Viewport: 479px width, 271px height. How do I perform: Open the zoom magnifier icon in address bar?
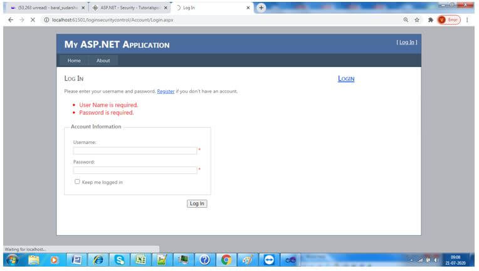click(x=406, y=20)
